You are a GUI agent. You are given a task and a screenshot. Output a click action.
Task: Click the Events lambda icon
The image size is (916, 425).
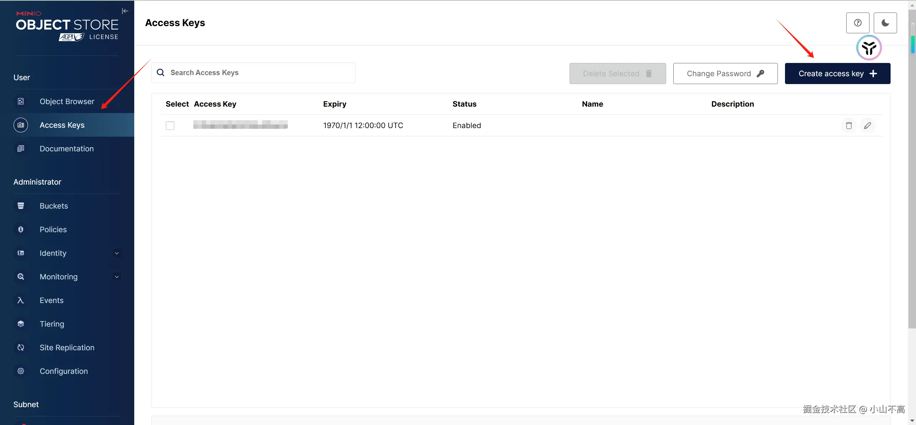(21, 300)
